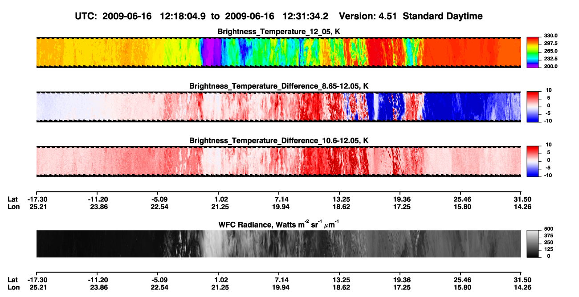This screenshot has width=579, height=297.
Task: Click the 265.0 colorbar tick label
Action: (550, 51)
